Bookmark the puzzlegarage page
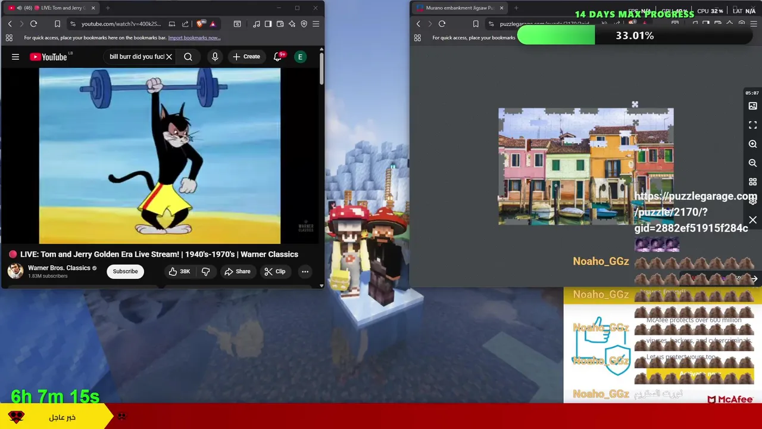 [476, 24]
